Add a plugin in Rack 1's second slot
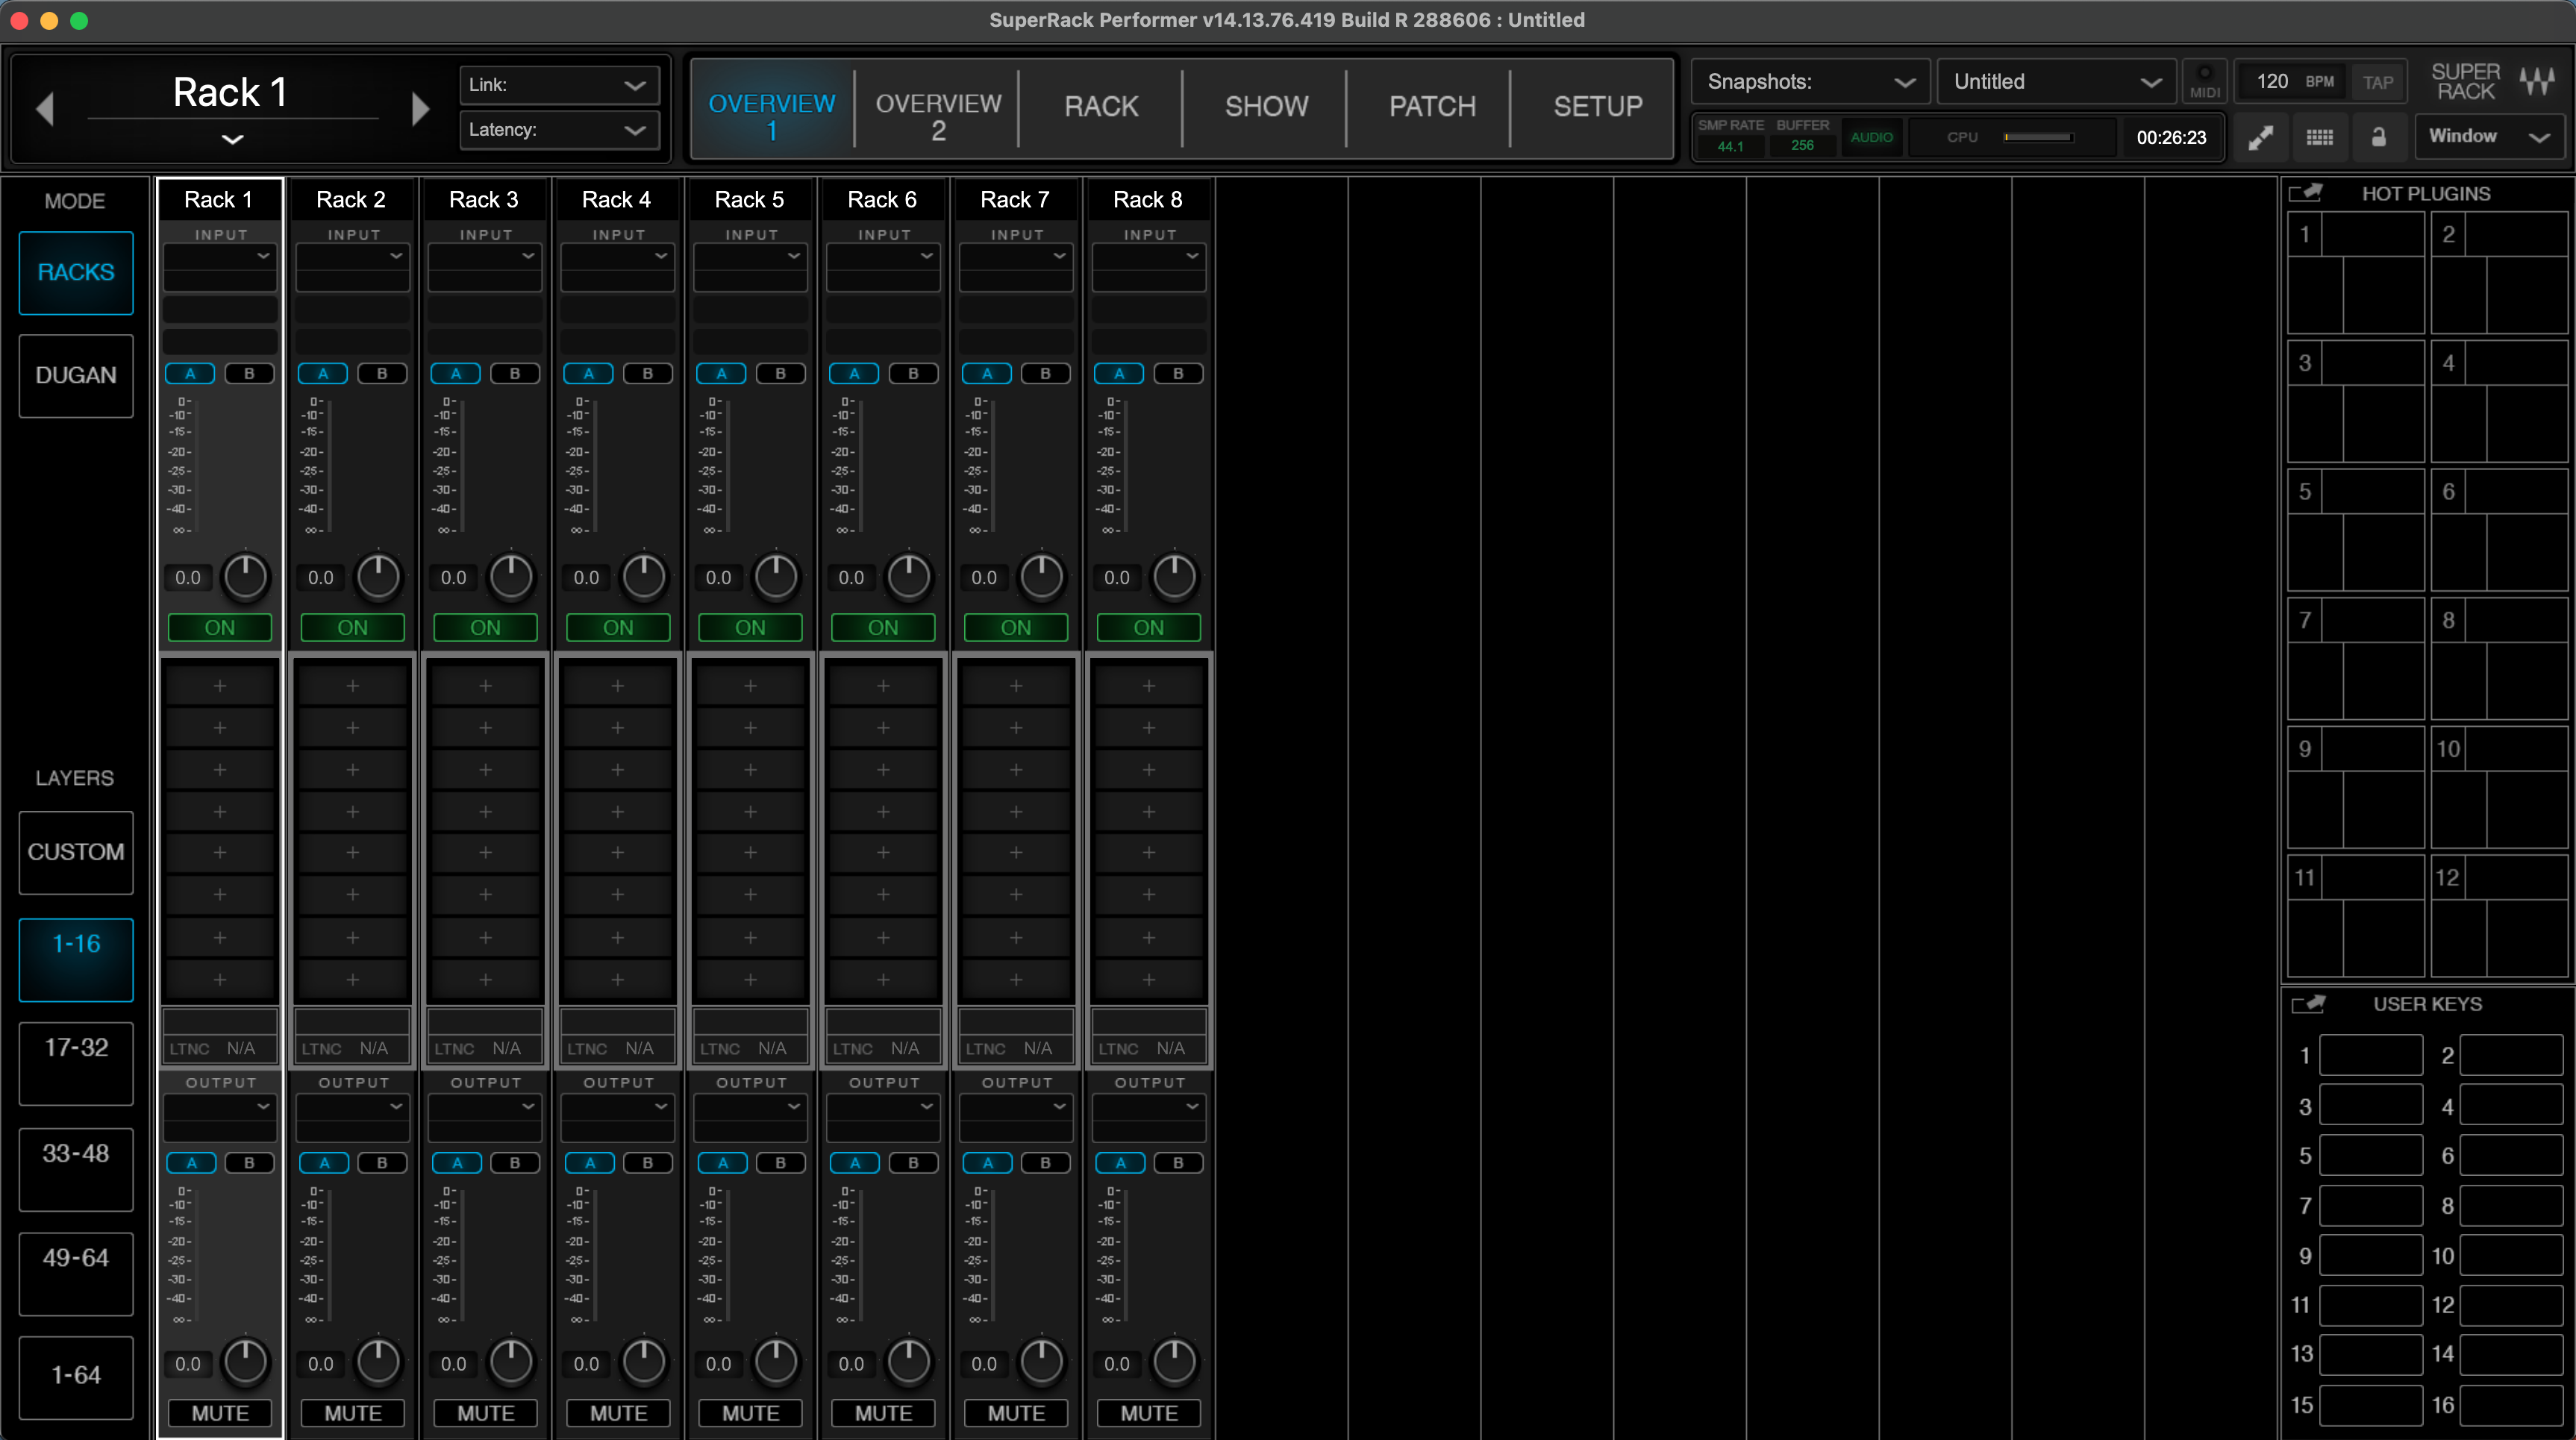This screenshot has height=1440, width=2576. 220,728
